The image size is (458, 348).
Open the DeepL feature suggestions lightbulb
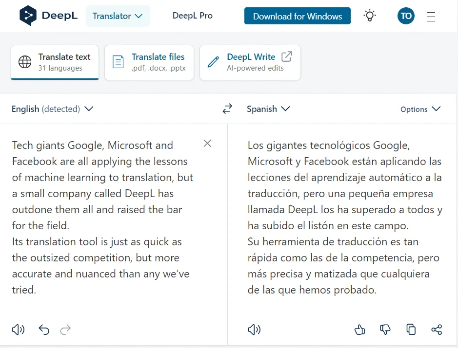(370, 16)
